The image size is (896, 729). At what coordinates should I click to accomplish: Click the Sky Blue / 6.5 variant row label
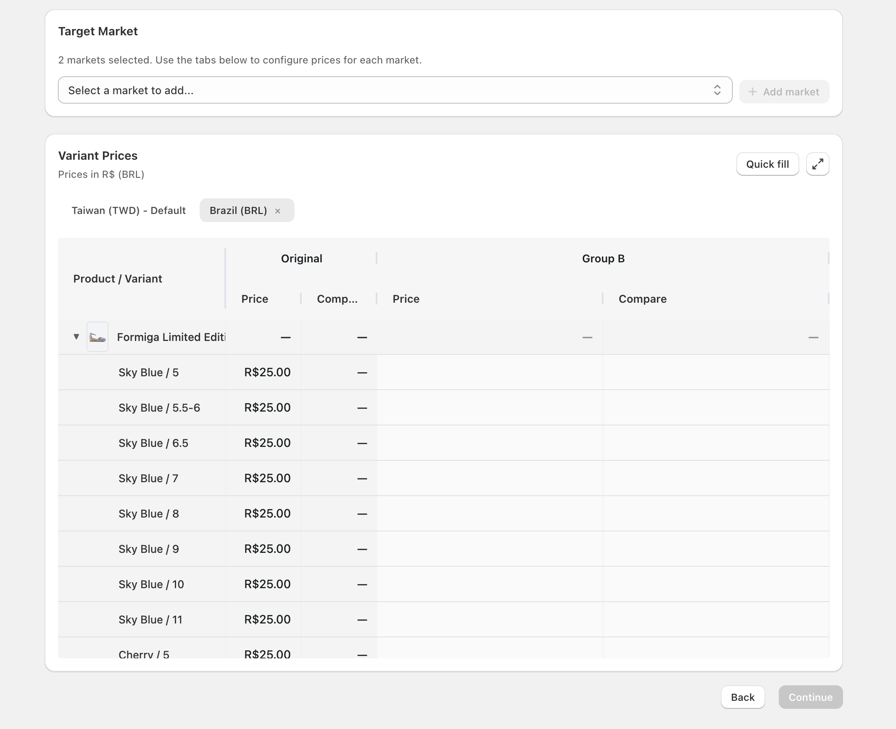(153, 443)
